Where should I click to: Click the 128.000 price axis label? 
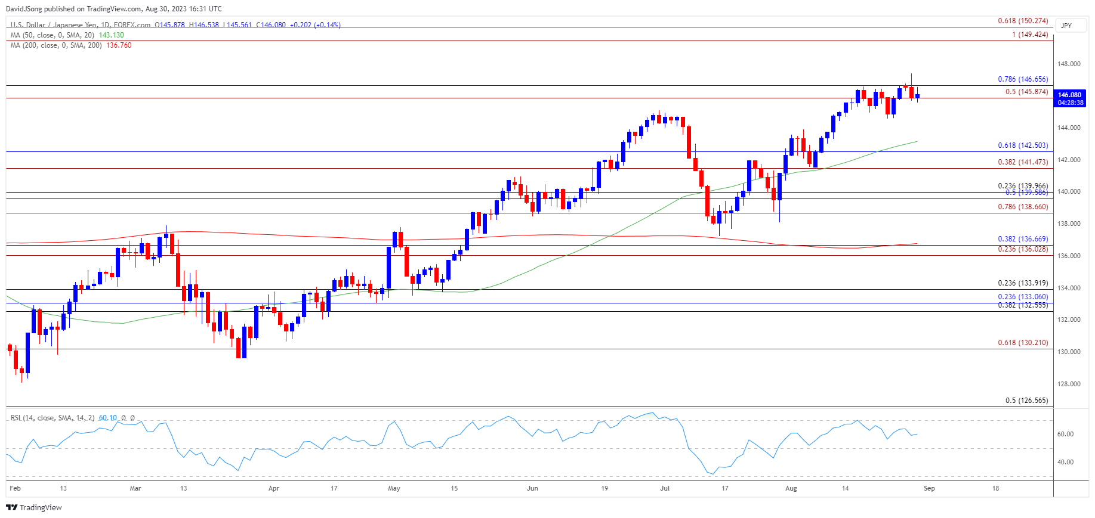[x=1069, y=384]
